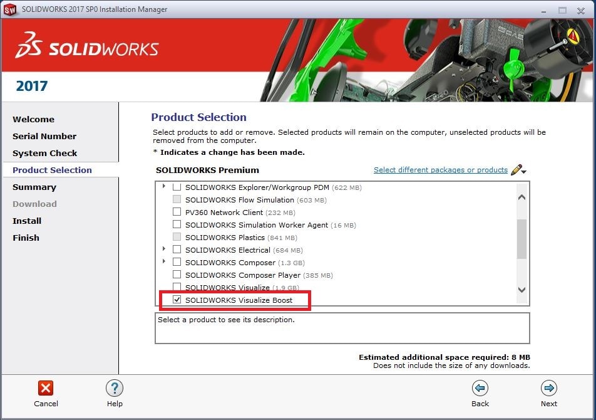Click the Product Selection page heading
The image size is (596, 420).
[199, 117]
